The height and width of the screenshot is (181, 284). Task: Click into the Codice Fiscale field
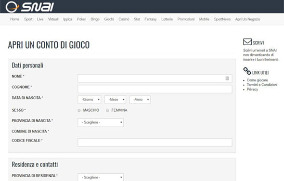pyautogui.click(x=155, y=142)
